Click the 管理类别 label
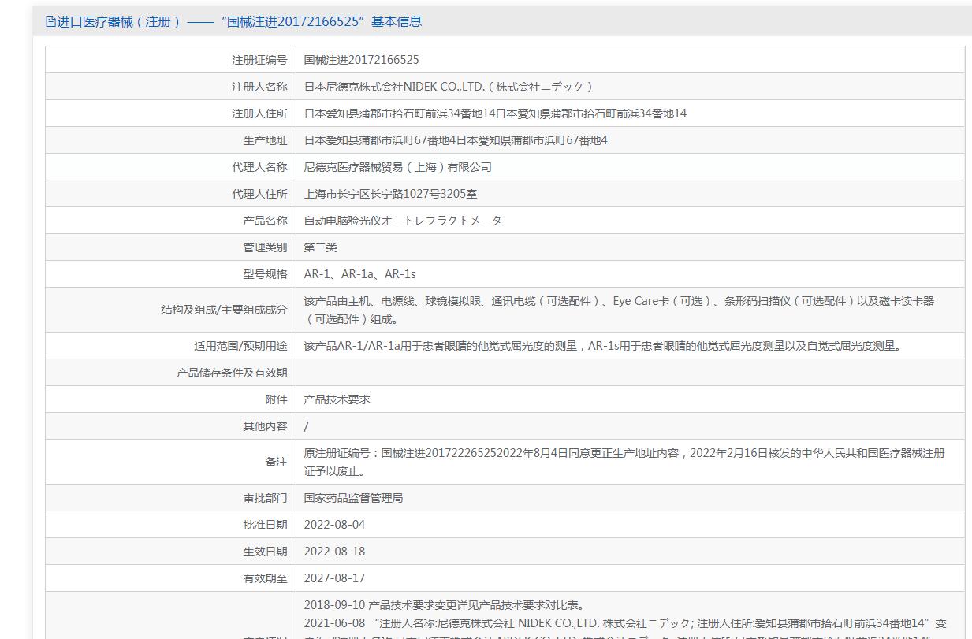 265,247
